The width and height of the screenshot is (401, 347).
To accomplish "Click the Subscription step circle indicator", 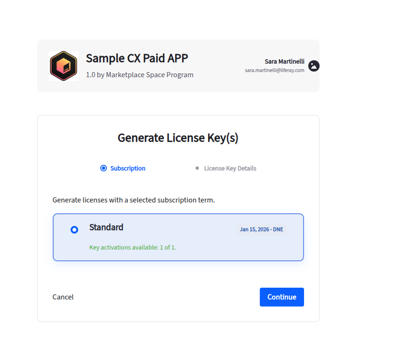I will (104, 168).
